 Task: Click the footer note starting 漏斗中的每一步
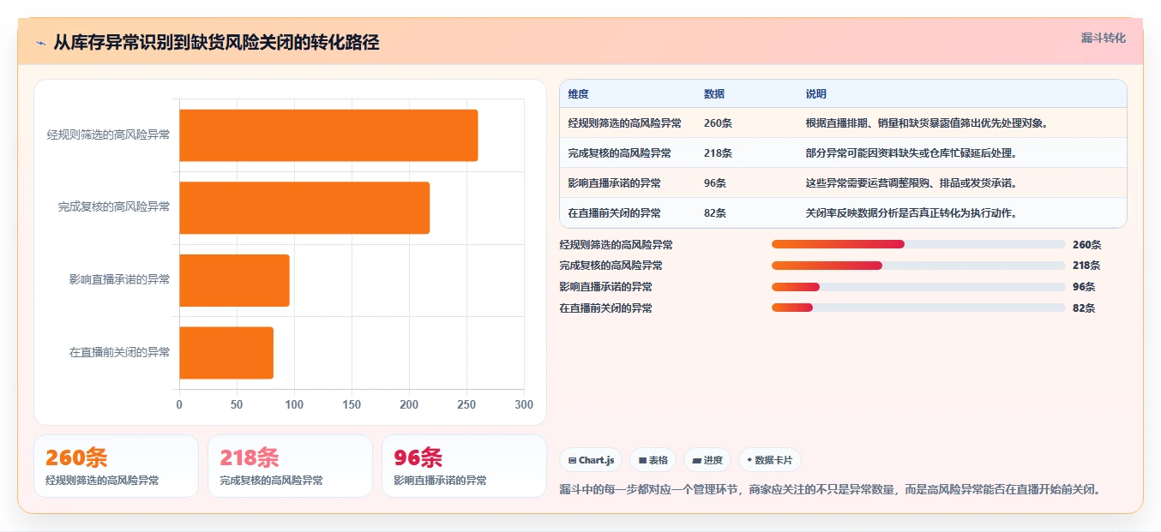click(x=829, y=489)
